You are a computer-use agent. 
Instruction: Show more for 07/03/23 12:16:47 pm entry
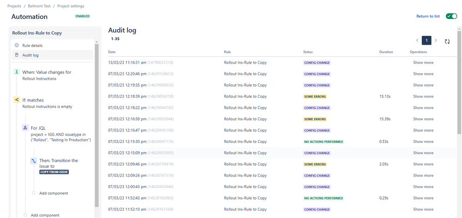423,130
